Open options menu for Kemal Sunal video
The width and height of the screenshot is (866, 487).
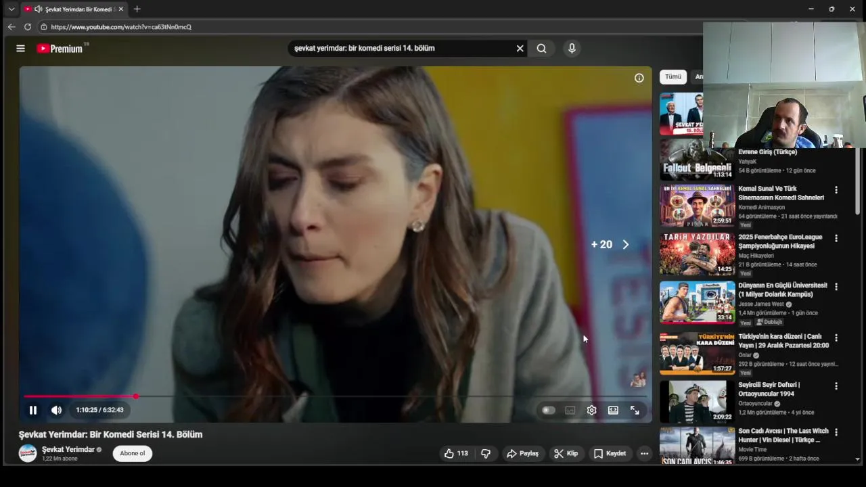pyautogui.click(x=836, y=190)
